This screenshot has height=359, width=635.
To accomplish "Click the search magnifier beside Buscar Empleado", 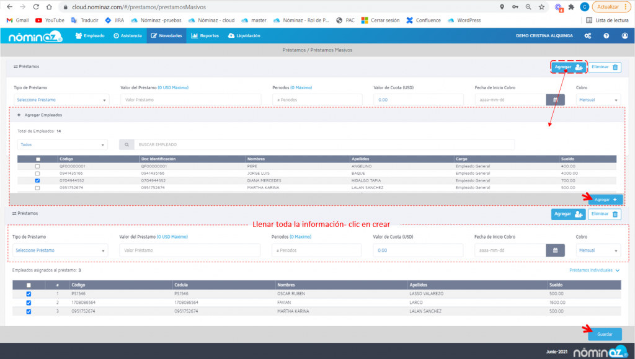I will click(127, 144).
